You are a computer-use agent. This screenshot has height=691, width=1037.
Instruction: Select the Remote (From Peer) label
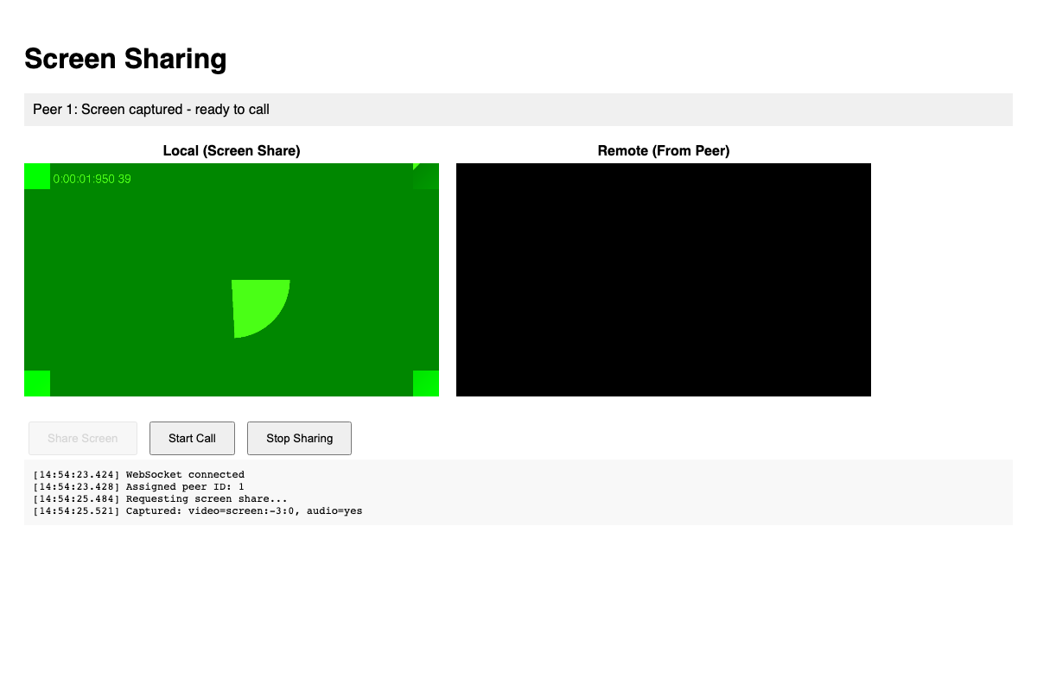click(663, 150)
